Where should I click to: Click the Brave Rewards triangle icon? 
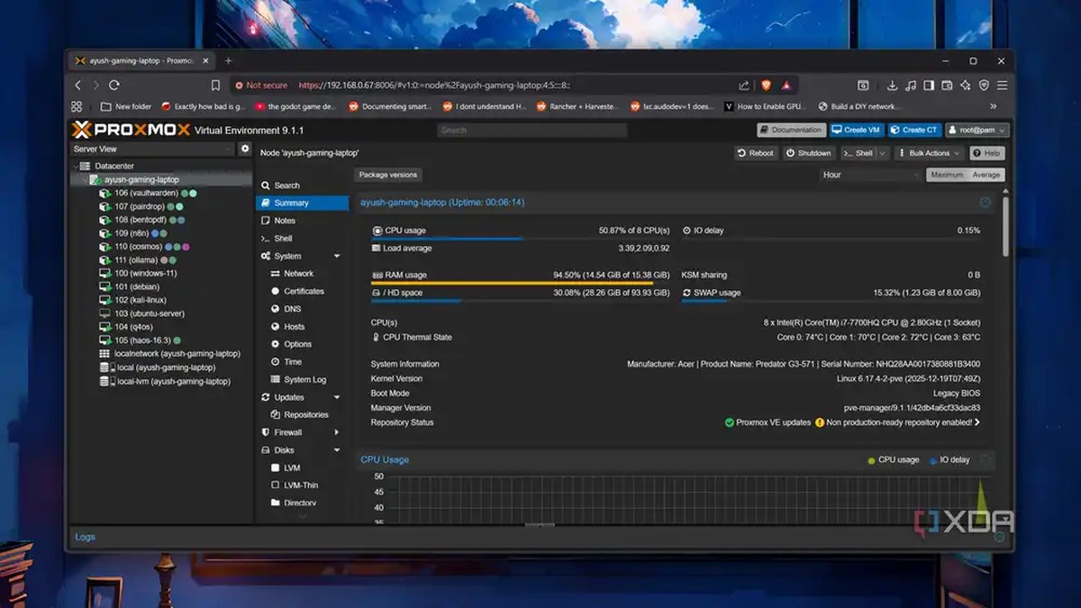click(x=786, y=85)
